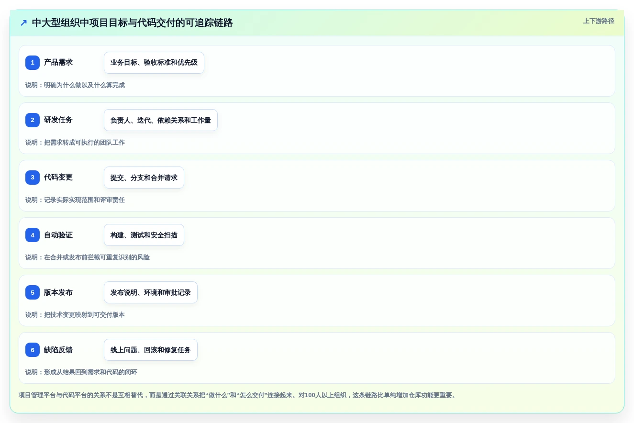This screenshot has width=634, height=423.
Task: Select the 自动验证 step title
Action: point(58,235)
